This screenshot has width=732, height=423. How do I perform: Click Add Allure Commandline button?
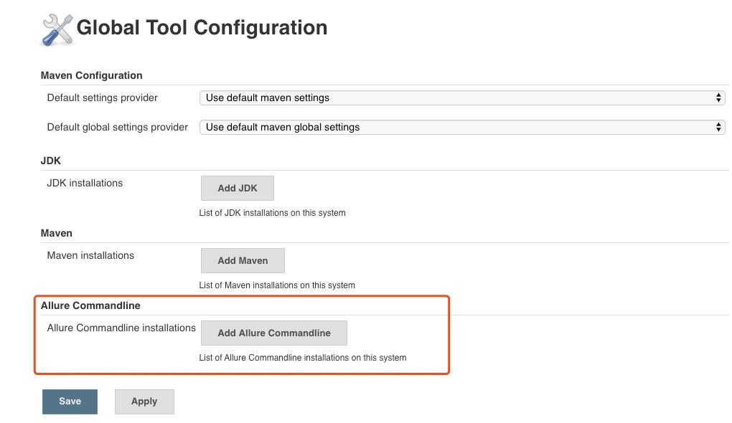[x=274, y=333]
